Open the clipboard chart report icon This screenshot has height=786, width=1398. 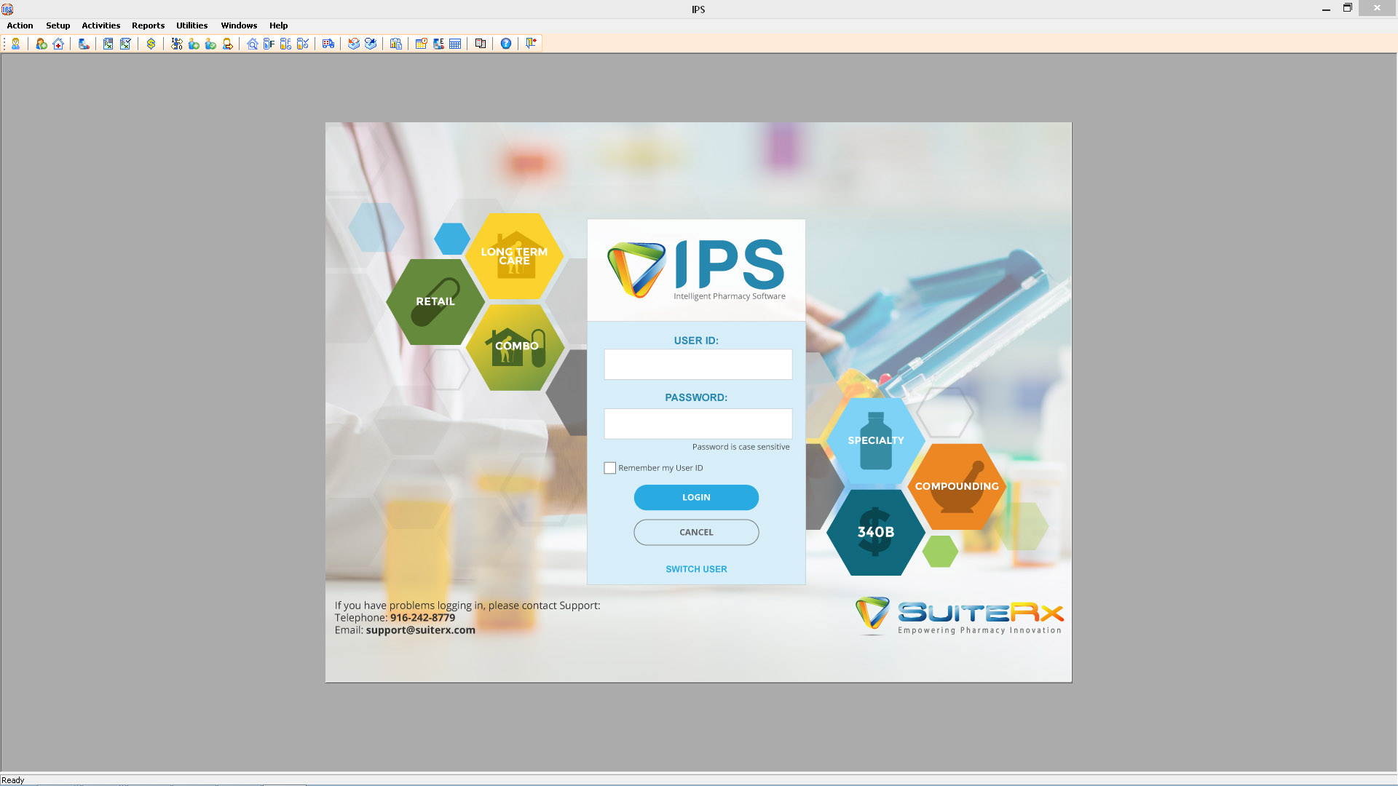pos(395,44)
